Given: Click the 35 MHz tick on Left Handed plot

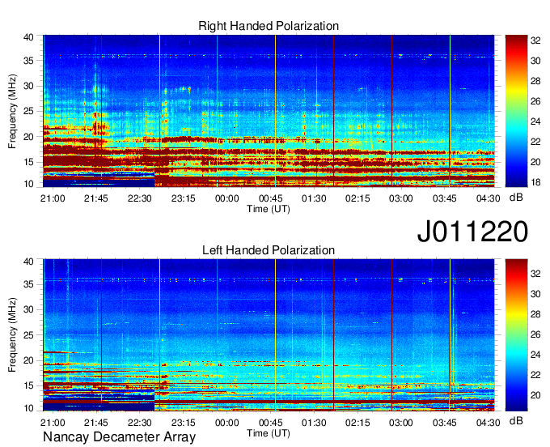Looking at the screenshot, I should coord(28,284).
